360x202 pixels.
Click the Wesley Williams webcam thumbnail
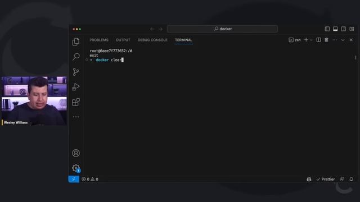[34, 101]
